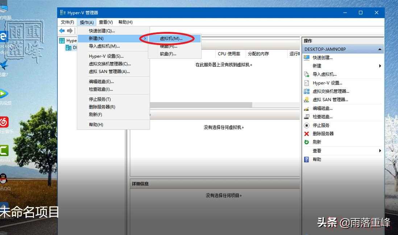Viewport: 398px width, 235px height.
Task: Expand the 查看 submenu arrow in Actions pane
Action: [x=380, y=151]
